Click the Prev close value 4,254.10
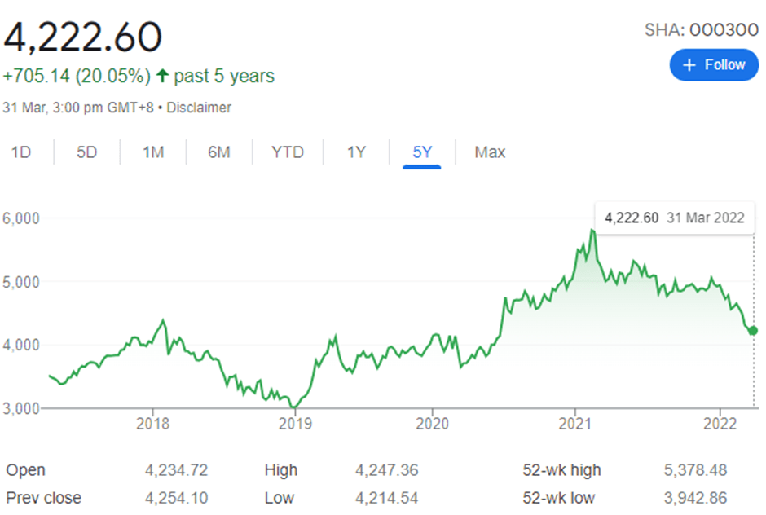Viewport: 766px width, 515px height. point(176,498)
